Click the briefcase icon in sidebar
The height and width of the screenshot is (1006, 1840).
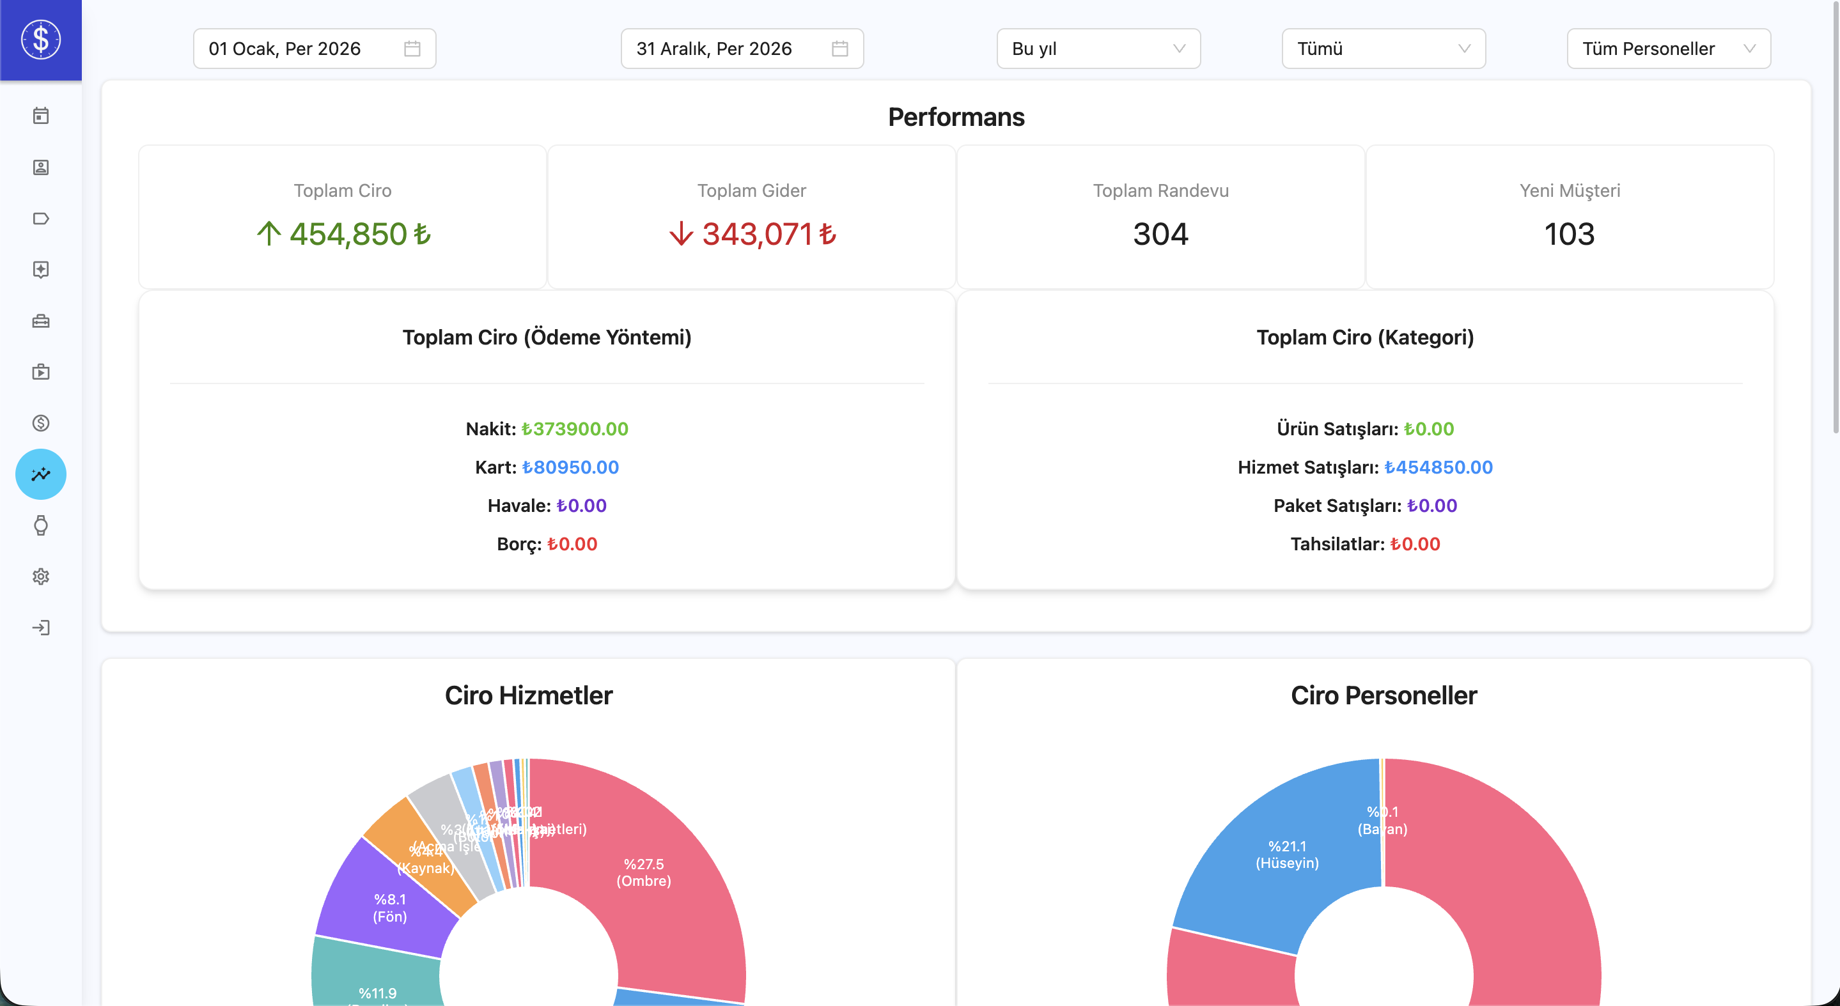pos(41,321)
